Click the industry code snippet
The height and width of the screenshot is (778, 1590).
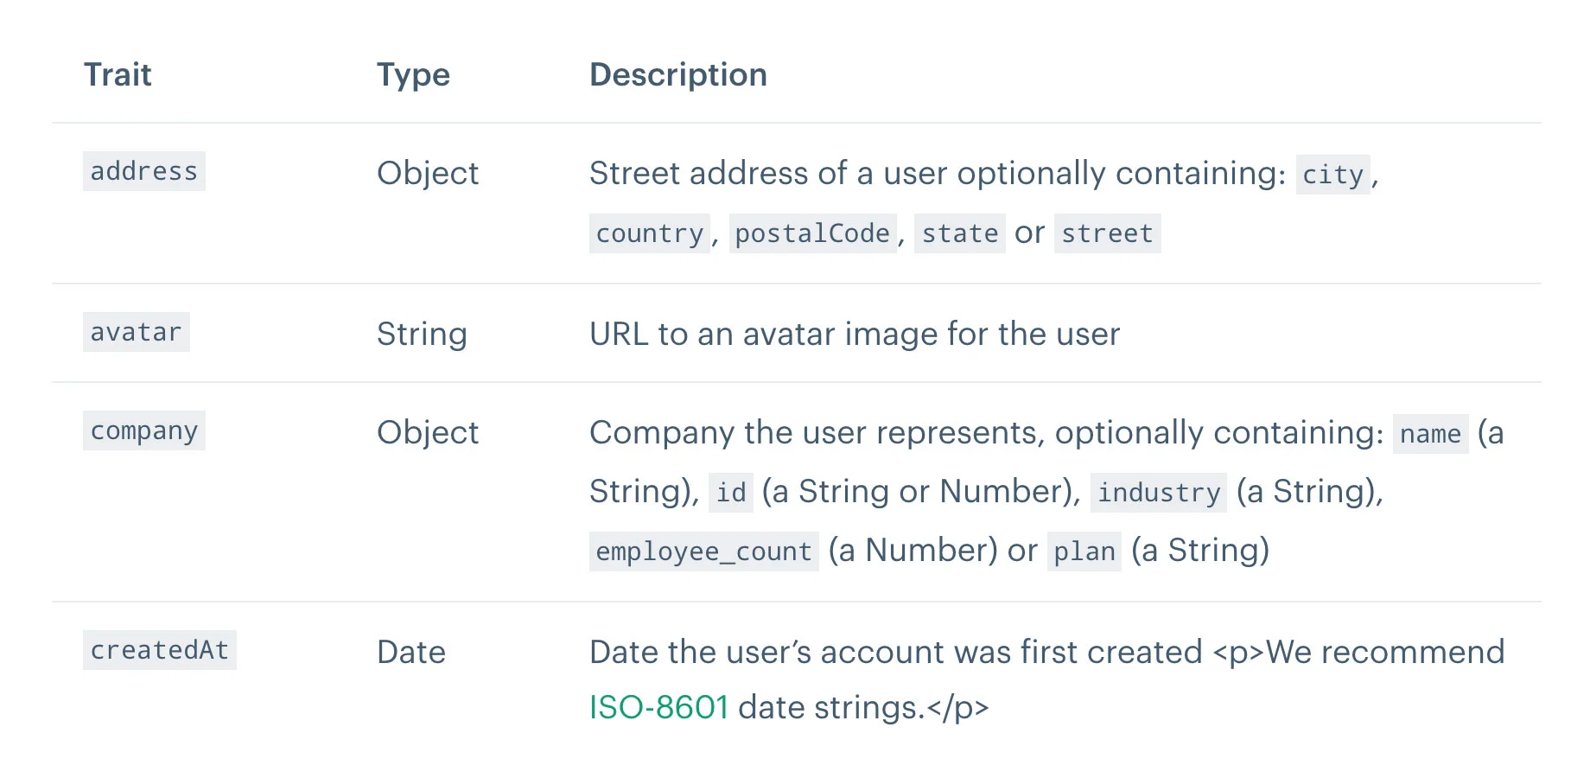(x=1159, y=493)
